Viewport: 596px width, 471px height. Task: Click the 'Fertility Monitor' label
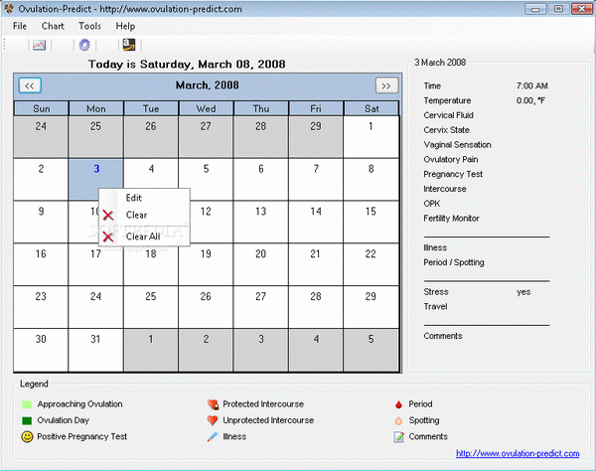point(452,219)
